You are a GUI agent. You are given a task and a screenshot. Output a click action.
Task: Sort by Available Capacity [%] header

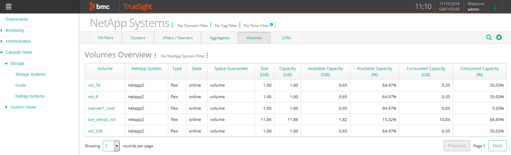click(375, 72)
